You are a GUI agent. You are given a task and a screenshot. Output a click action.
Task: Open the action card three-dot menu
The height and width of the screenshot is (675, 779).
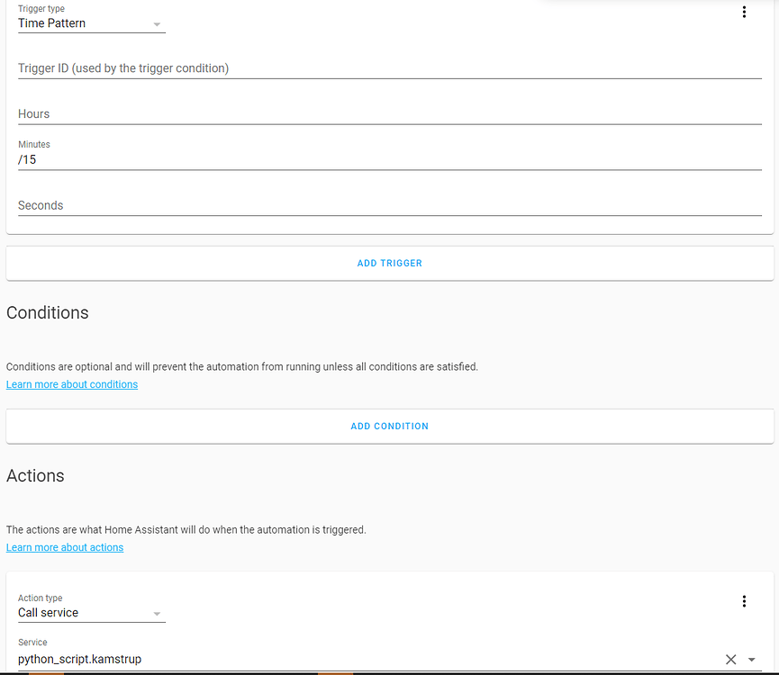coord(744,601)
